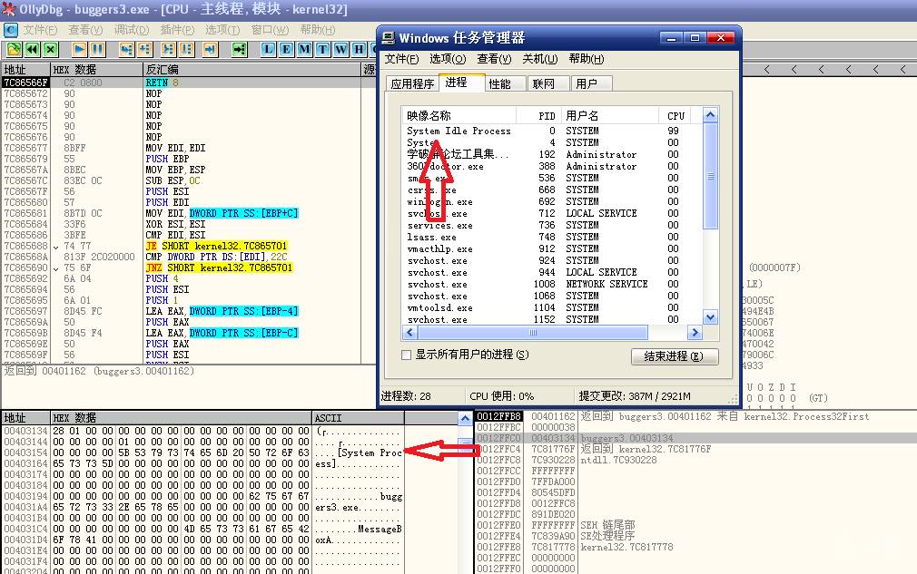Open the Windows list with the W icon
The height and width of the screenshot is (574, 917).
[x=341, y=50]
